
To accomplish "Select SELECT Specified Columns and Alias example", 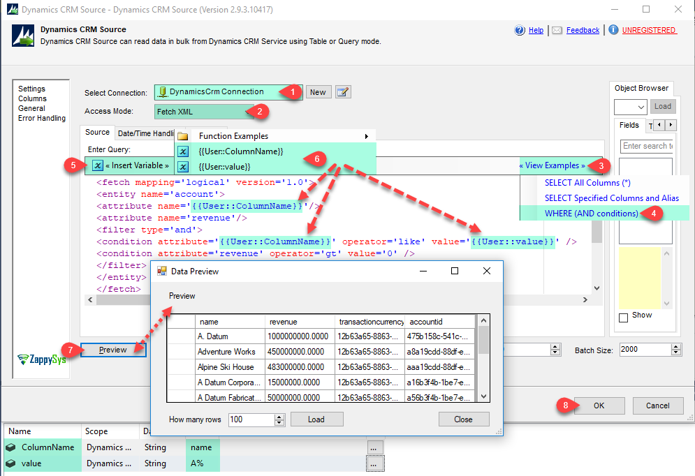I will (612, 198).
